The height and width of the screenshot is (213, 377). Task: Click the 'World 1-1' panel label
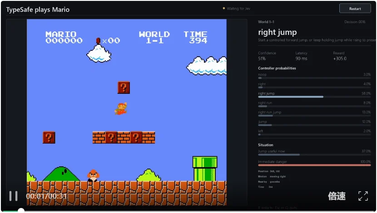(266, 22)
